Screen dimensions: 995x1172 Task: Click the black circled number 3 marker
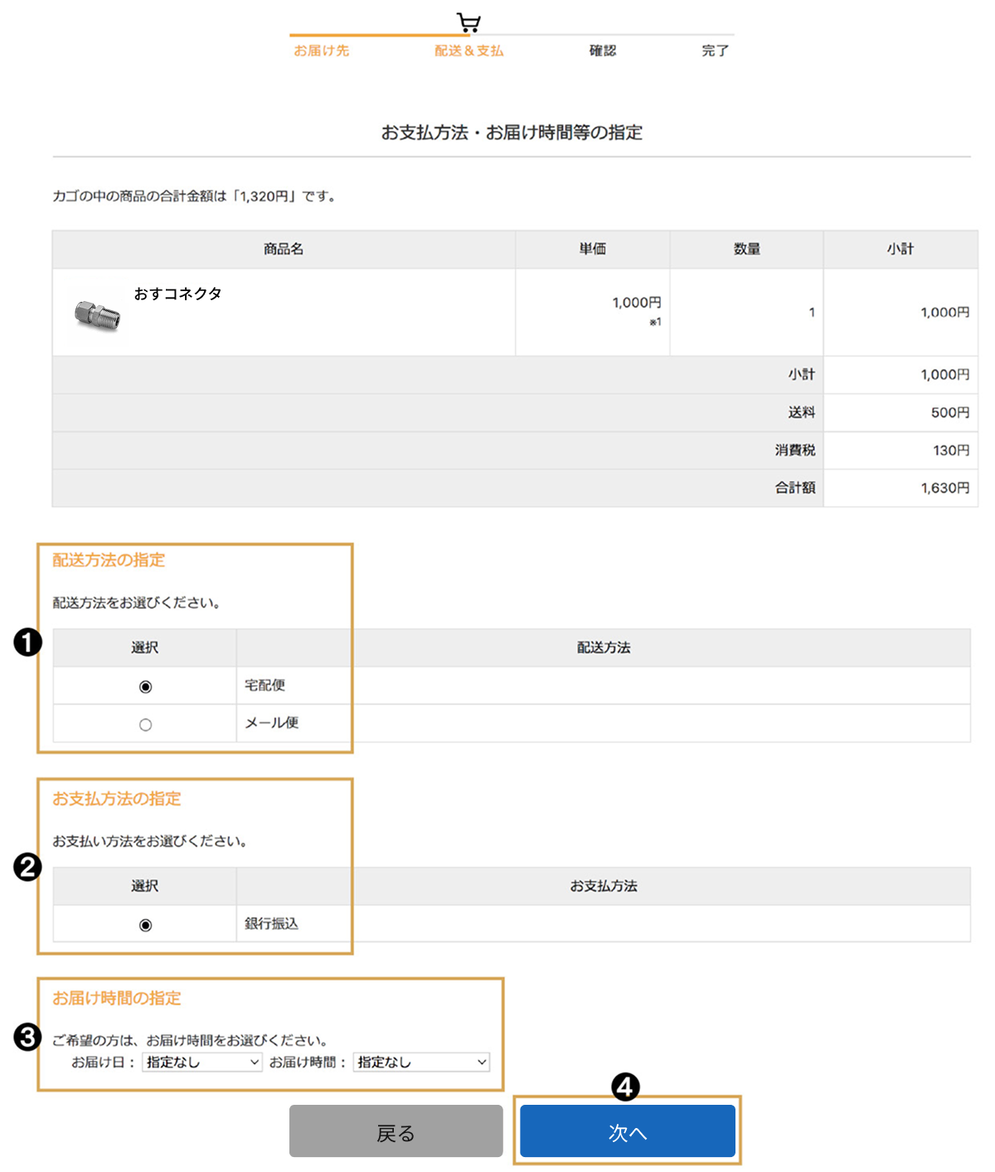[x=27, y=1037]
